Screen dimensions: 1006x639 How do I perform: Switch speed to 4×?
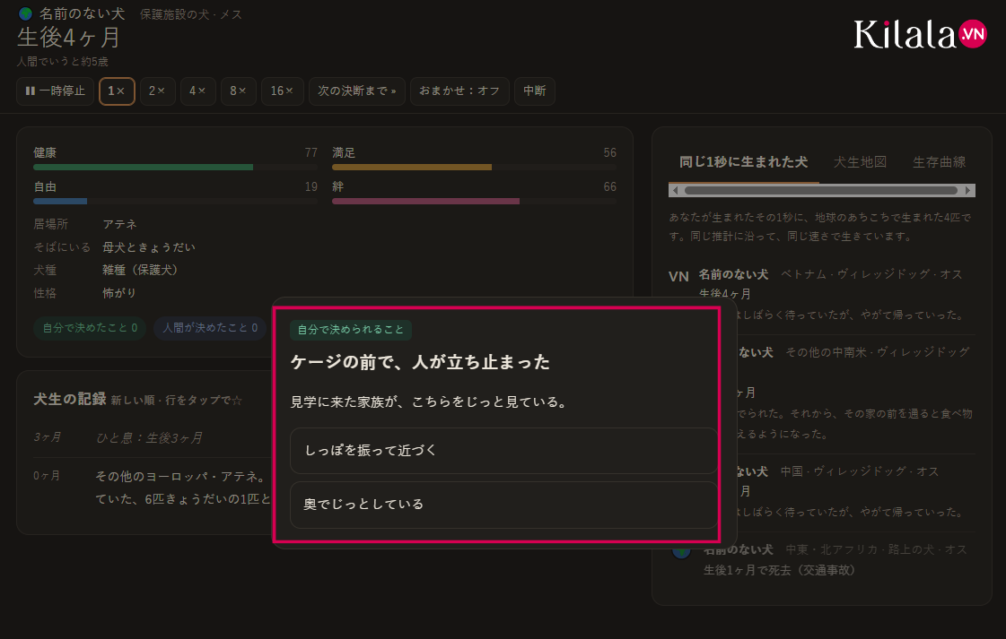coord(197,91)
